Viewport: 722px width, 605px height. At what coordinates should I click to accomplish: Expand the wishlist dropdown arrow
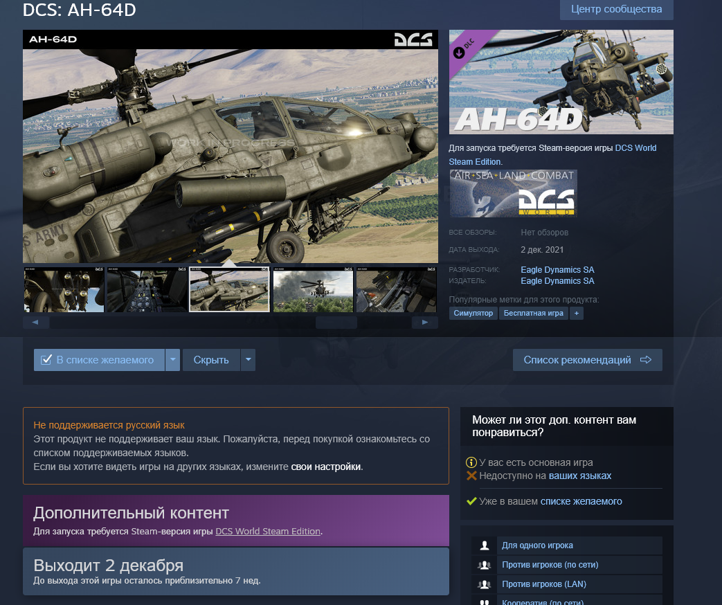point(172,360)
